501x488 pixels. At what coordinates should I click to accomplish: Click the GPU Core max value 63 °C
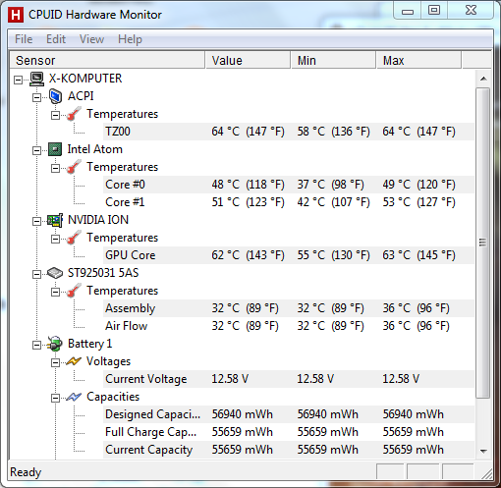tap(418, 255)
